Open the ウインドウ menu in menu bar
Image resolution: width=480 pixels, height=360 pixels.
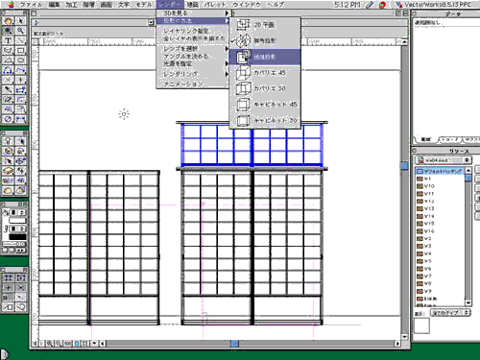(x=247, y=5)
